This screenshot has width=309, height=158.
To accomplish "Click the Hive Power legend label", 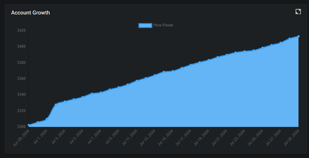I will click(163, 25).
